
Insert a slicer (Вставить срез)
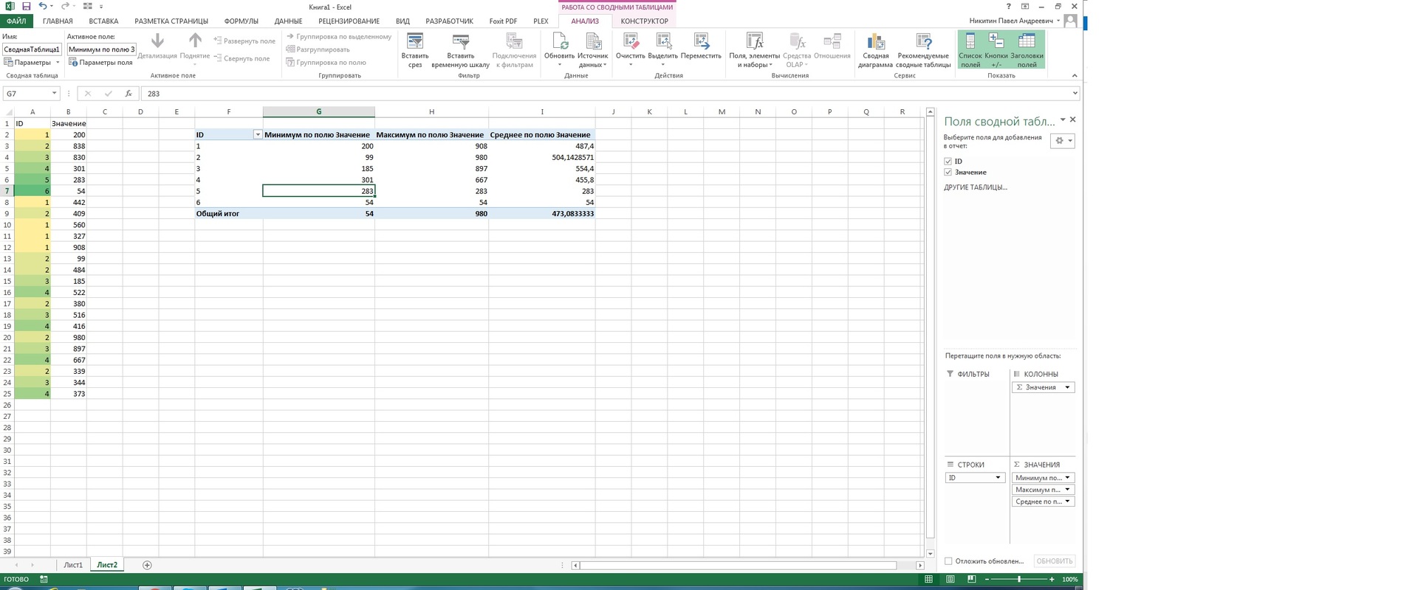(415, 50)
